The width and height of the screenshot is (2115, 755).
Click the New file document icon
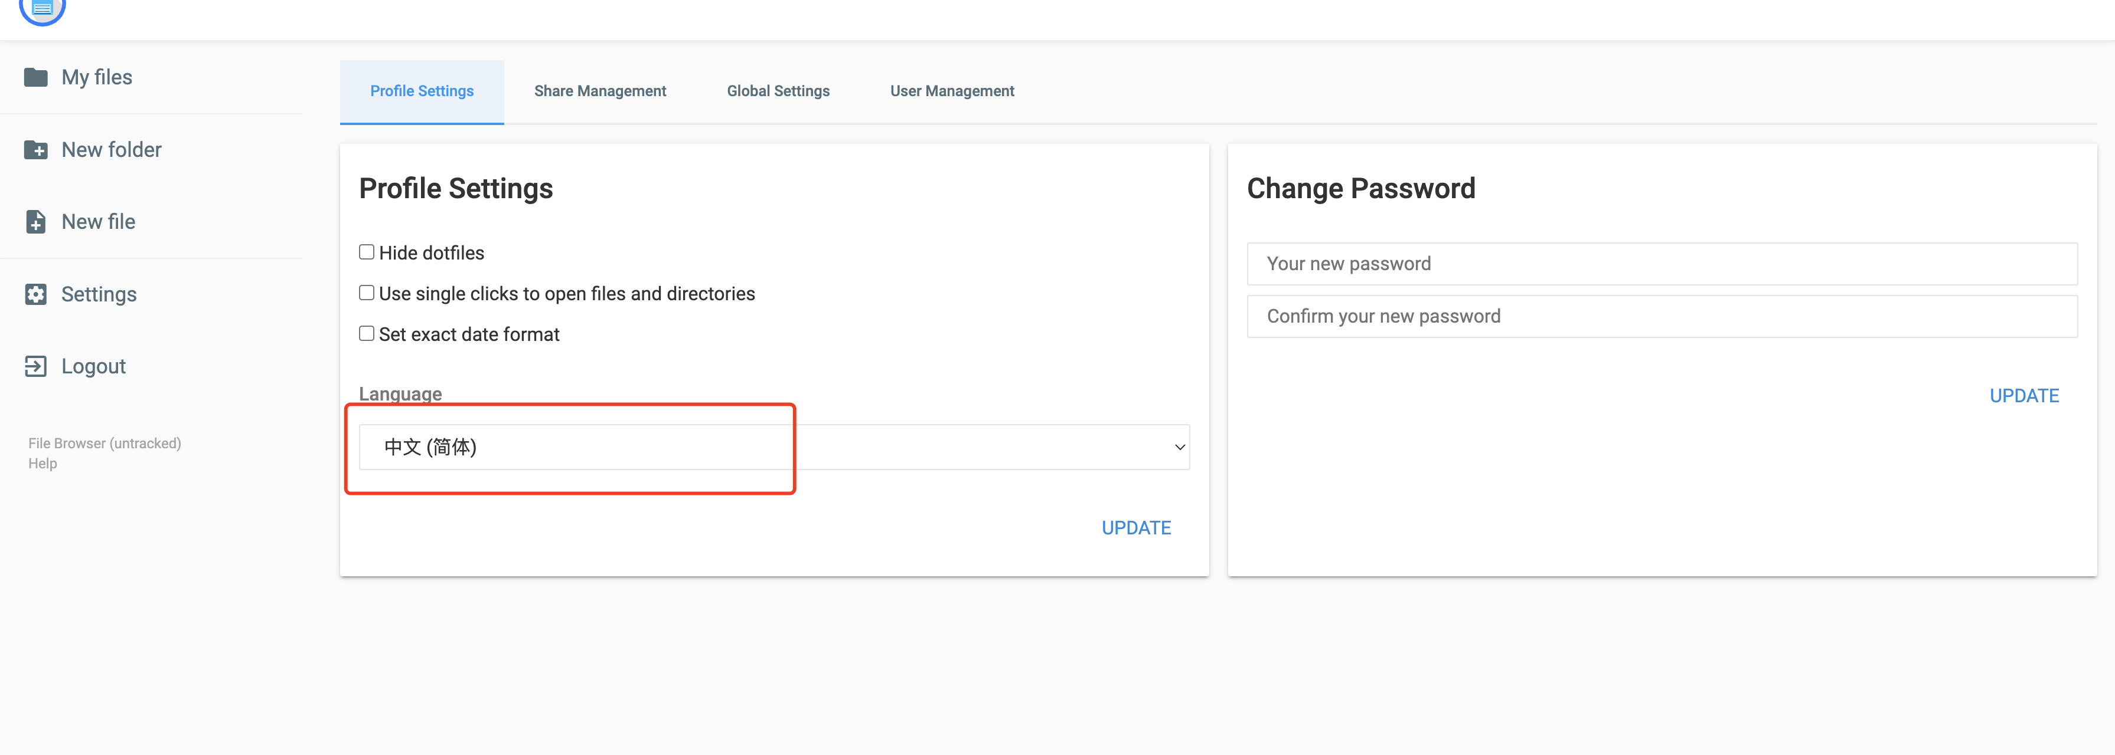tap(35, 221)
